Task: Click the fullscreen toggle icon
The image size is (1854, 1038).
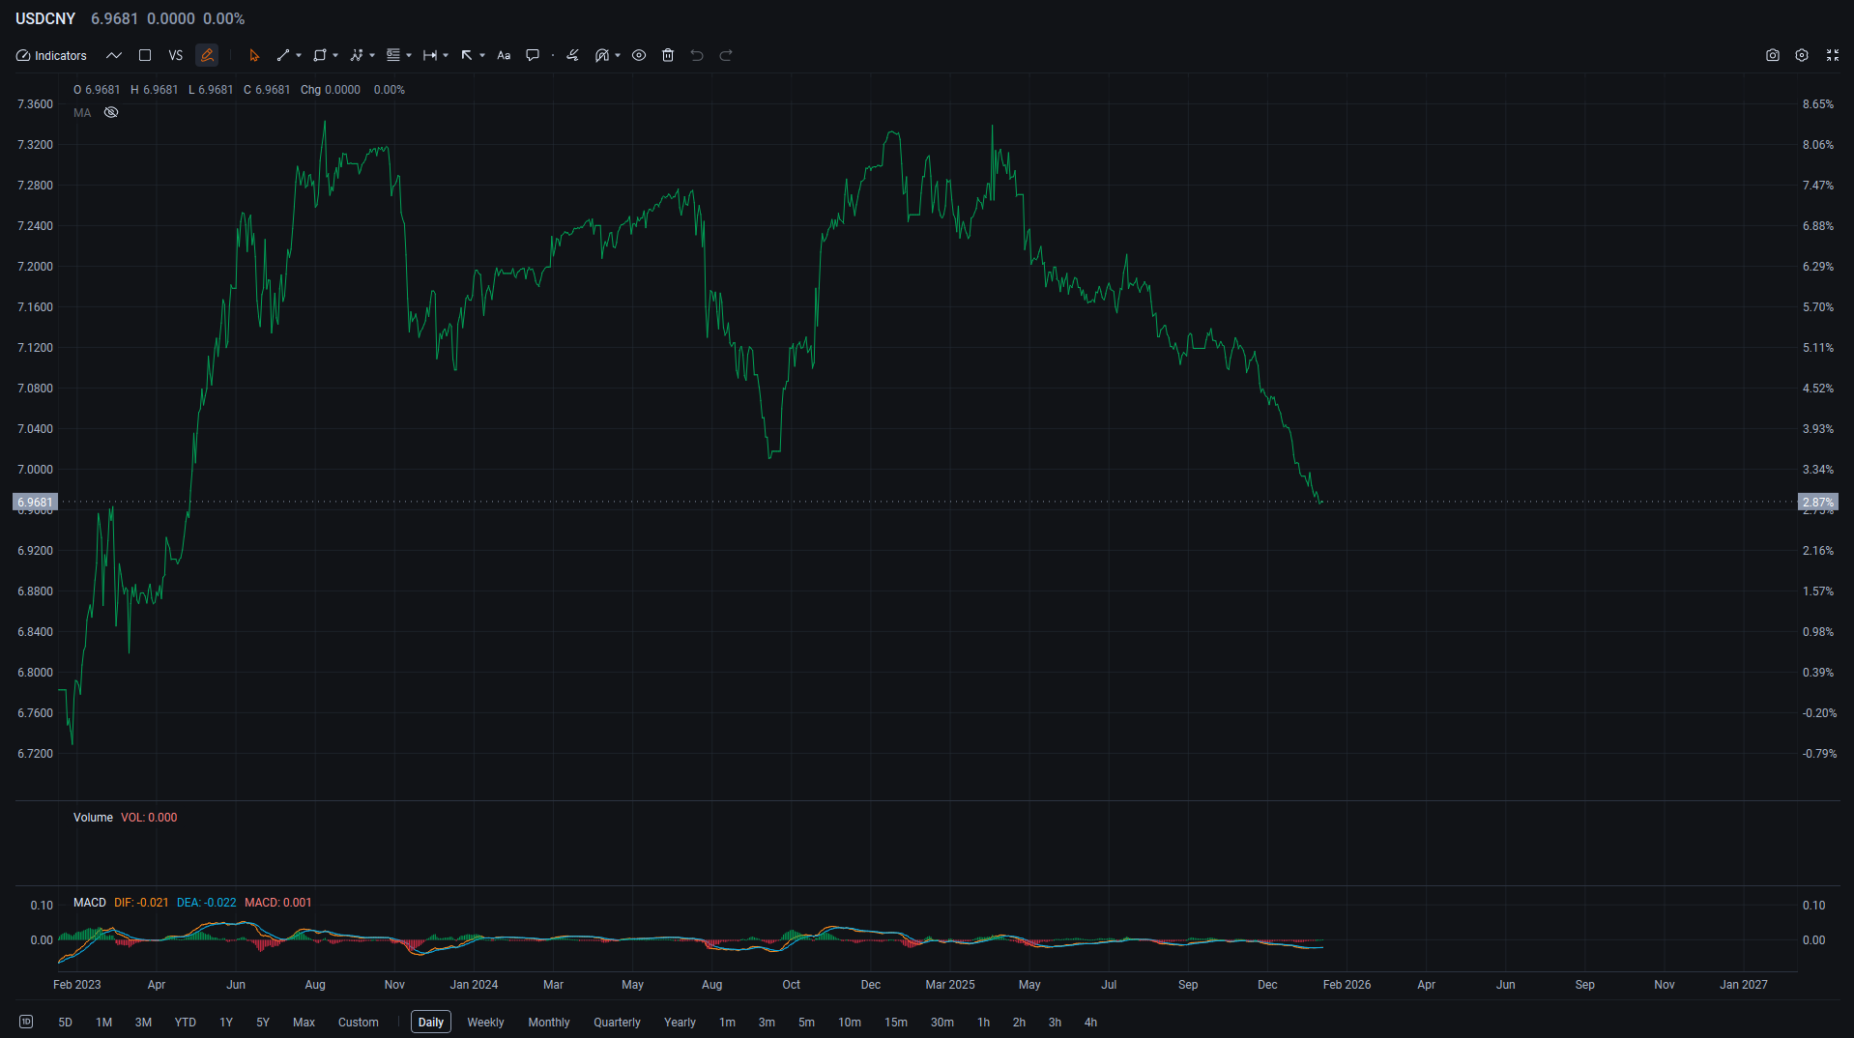Action: [x=1833, y=55]
